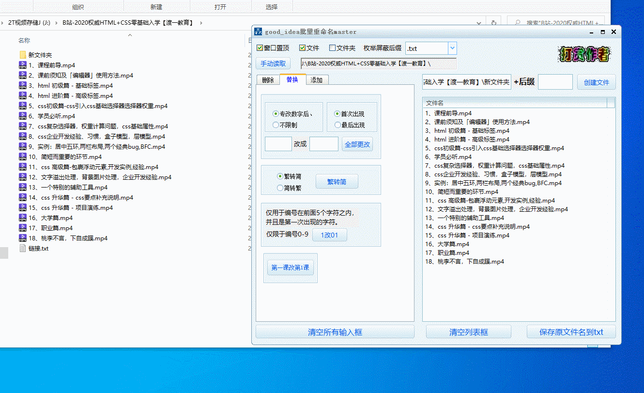This screenshot has height=393, width=644.
Task: Click the 保存原文件名到txt button
Action: point(571,332)
